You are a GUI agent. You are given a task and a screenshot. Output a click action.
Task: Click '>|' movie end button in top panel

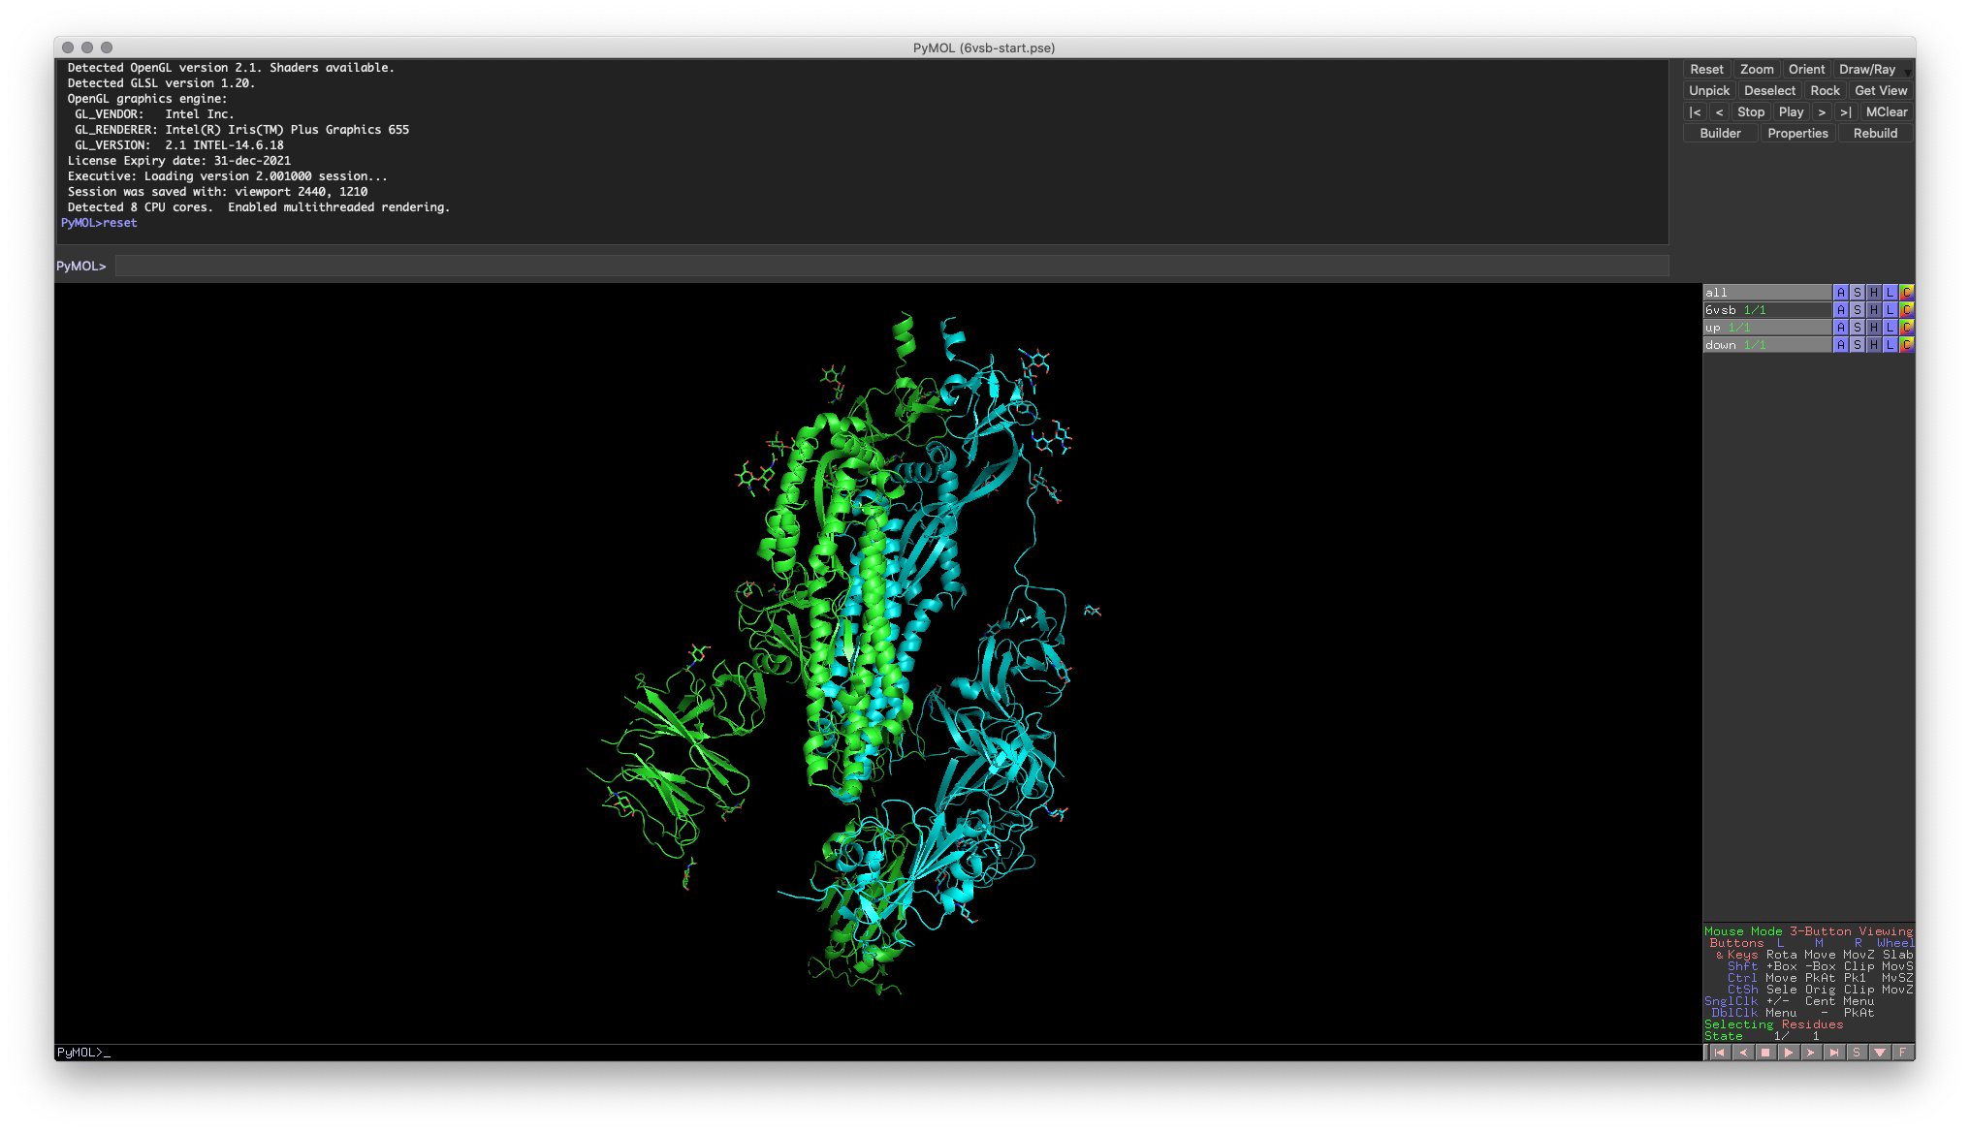pos(1846,112)
